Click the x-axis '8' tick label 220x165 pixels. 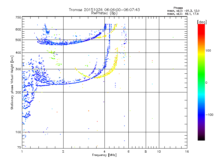(146, 152)
